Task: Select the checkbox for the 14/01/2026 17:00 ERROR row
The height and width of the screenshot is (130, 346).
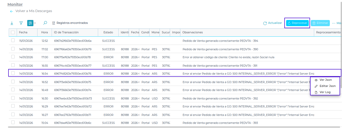Action: tap(13, 57)
